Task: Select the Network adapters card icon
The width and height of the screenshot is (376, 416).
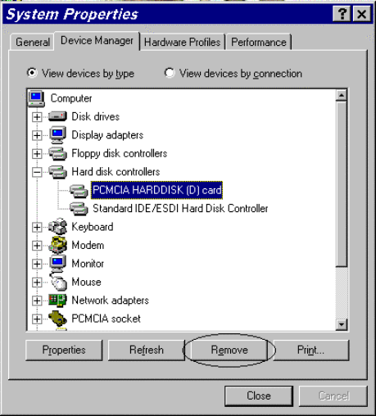Action: coord(57,301)
